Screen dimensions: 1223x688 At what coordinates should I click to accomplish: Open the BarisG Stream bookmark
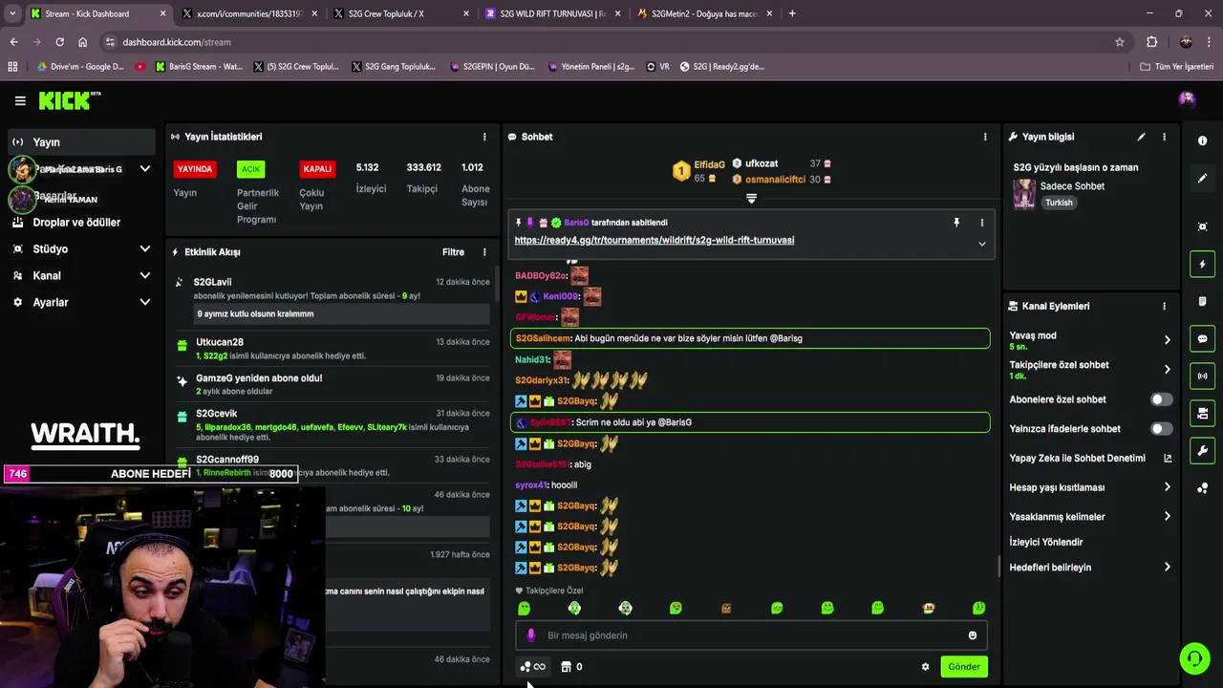[x=198, y=67]
